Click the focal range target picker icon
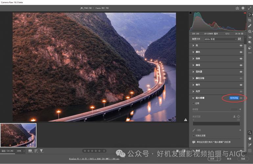Screen dimensions: 253x164 coord(239,116)
